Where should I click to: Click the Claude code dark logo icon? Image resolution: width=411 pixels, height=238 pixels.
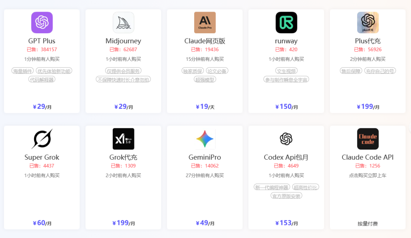pyautogui.click(x=368, y=139)
